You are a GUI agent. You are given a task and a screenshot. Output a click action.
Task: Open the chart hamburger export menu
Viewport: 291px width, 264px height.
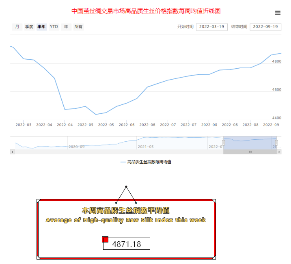point(278,13)
